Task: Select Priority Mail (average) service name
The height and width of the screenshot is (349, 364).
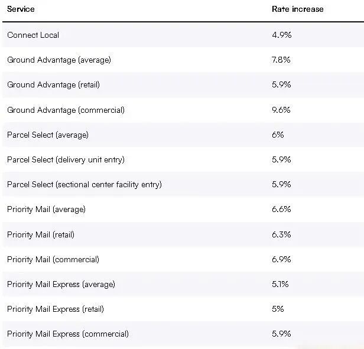Action: pyautogui.click(x=46, y=210)
